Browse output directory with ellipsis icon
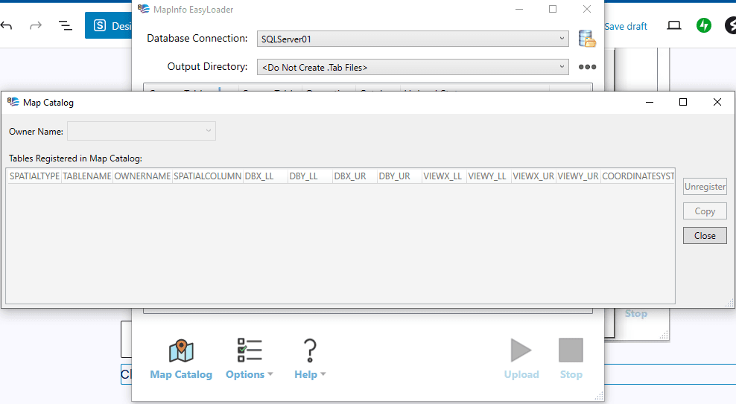The width and height of the screenshot is (736, 404). pos(587,67)
